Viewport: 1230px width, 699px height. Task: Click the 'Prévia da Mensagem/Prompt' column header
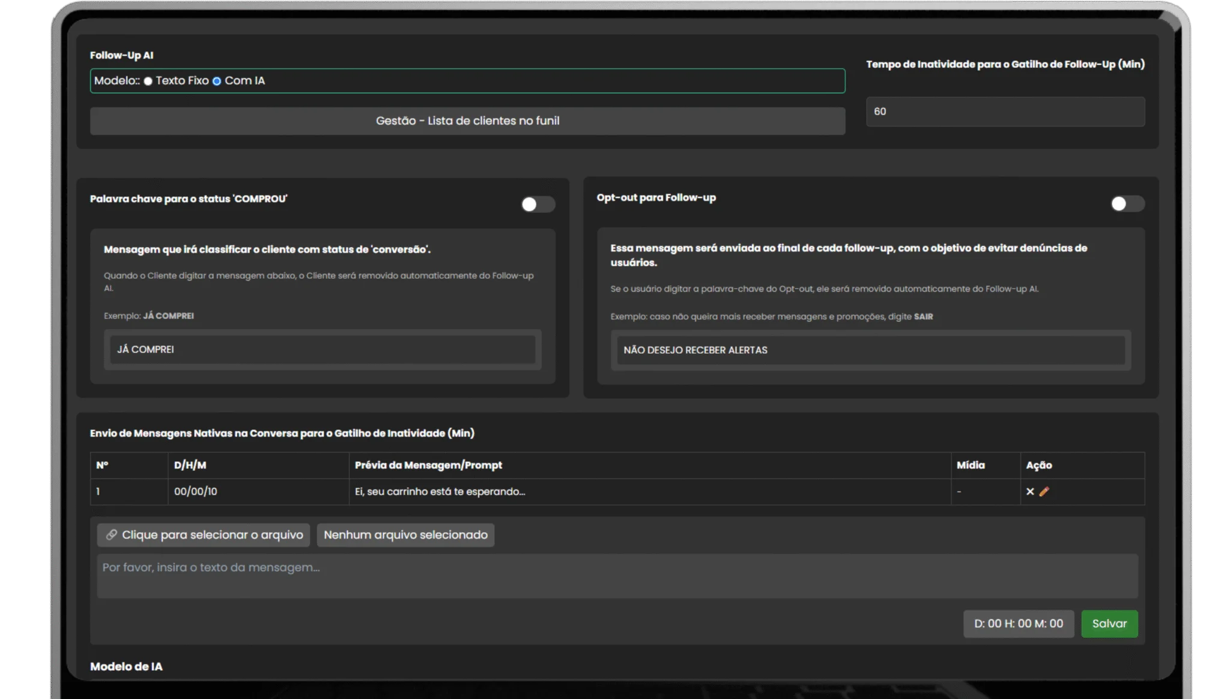(428, 465)
